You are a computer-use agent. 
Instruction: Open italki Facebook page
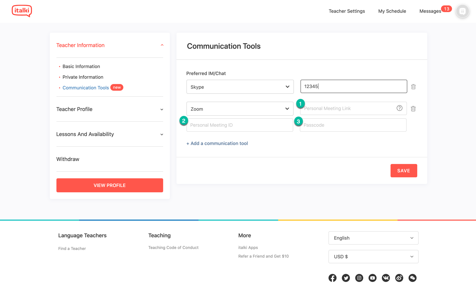coord(332,278)
